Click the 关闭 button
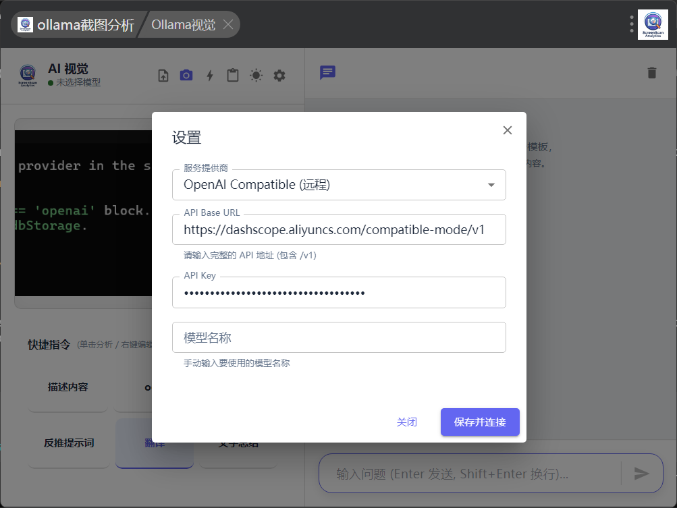 (407, 422)
